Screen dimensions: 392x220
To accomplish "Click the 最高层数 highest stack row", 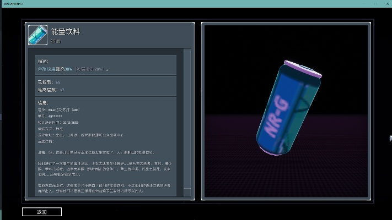I will [50, 90].
